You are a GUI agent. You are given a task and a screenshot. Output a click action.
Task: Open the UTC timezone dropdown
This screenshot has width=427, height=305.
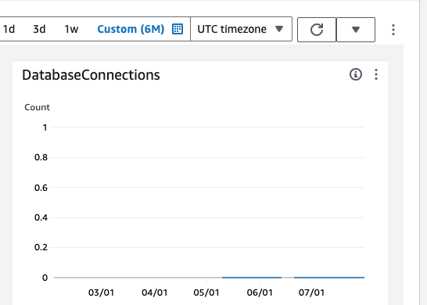(x=242, y=29)
